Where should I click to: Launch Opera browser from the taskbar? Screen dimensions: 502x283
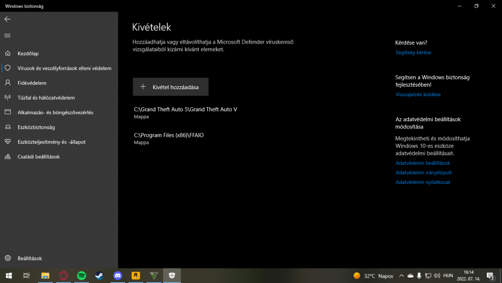coord(63,275)
